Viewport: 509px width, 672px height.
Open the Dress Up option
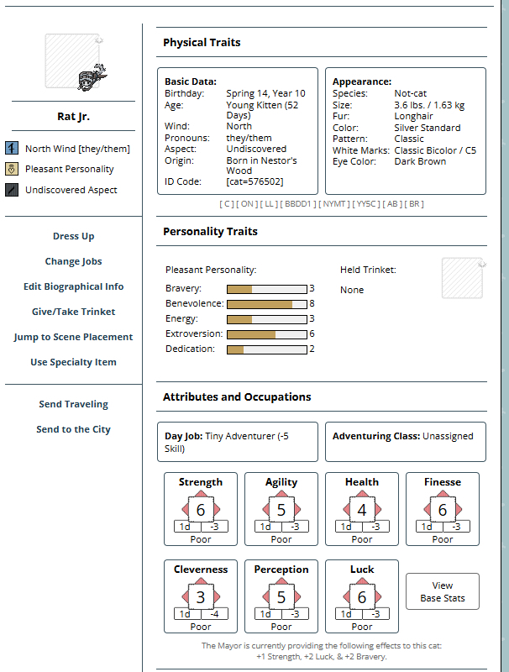(73, 236)
